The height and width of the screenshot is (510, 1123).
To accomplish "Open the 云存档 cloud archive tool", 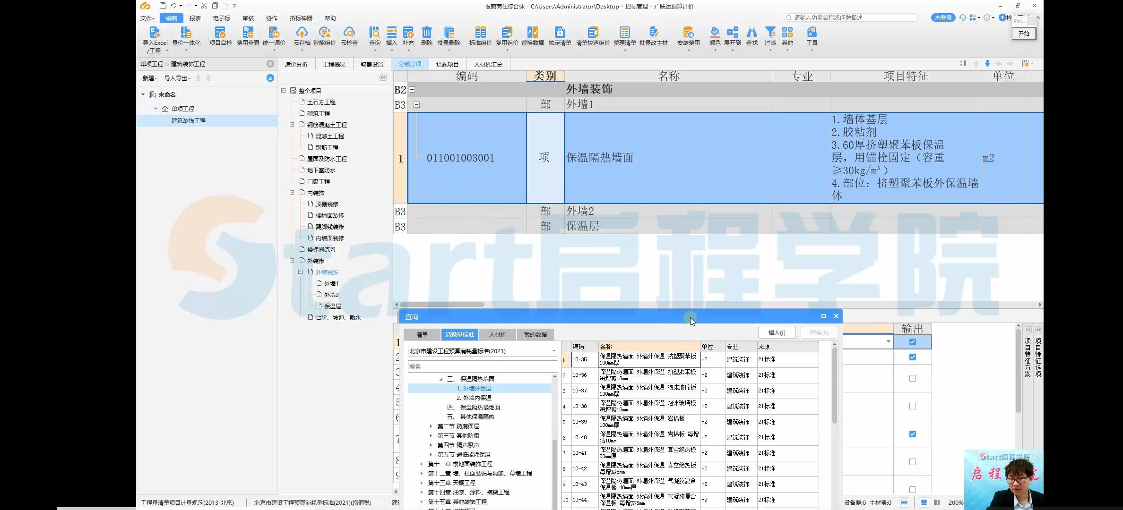I will pyautogui.click(x=302, y=36).
